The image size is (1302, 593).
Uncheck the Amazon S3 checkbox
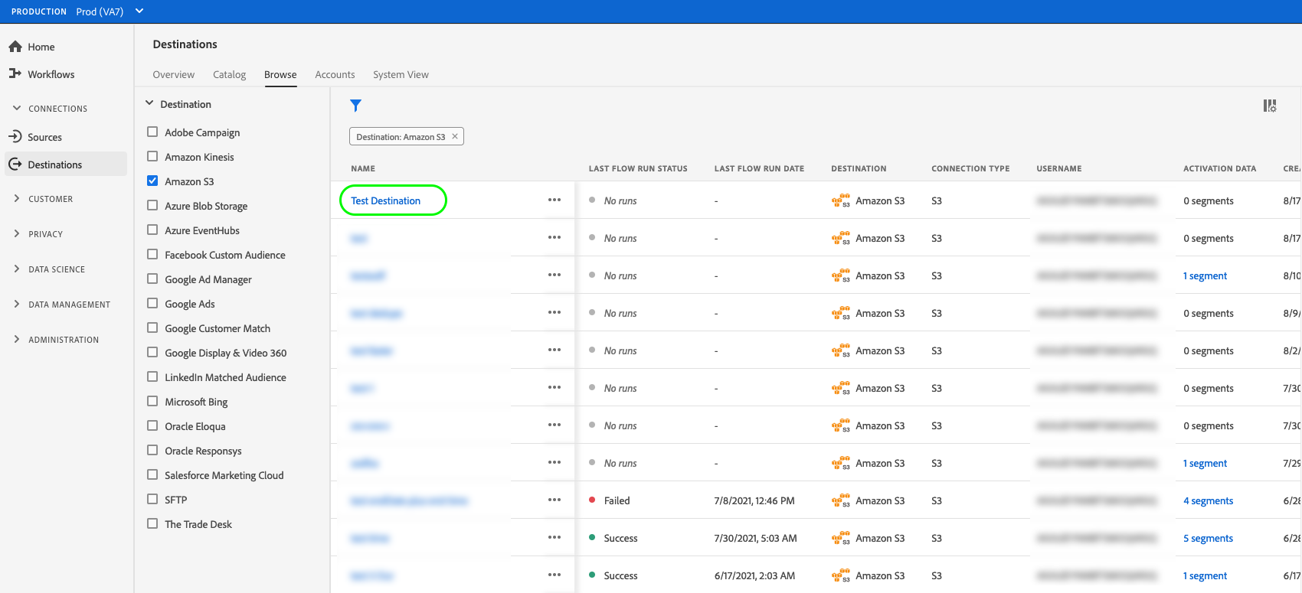[152, 181]
